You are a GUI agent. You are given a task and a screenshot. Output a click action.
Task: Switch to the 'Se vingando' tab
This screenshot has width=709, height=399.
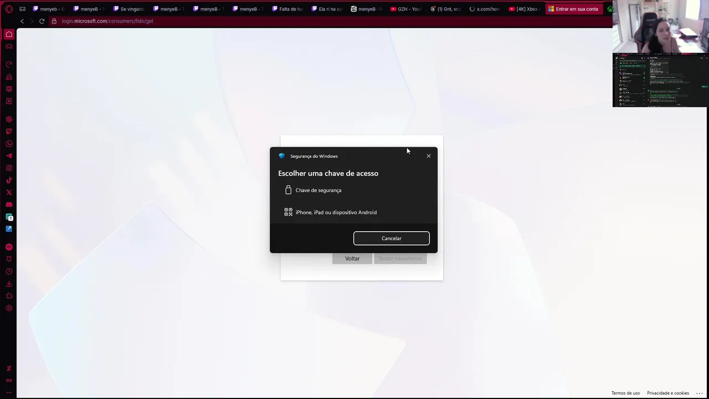coord(129,9)
